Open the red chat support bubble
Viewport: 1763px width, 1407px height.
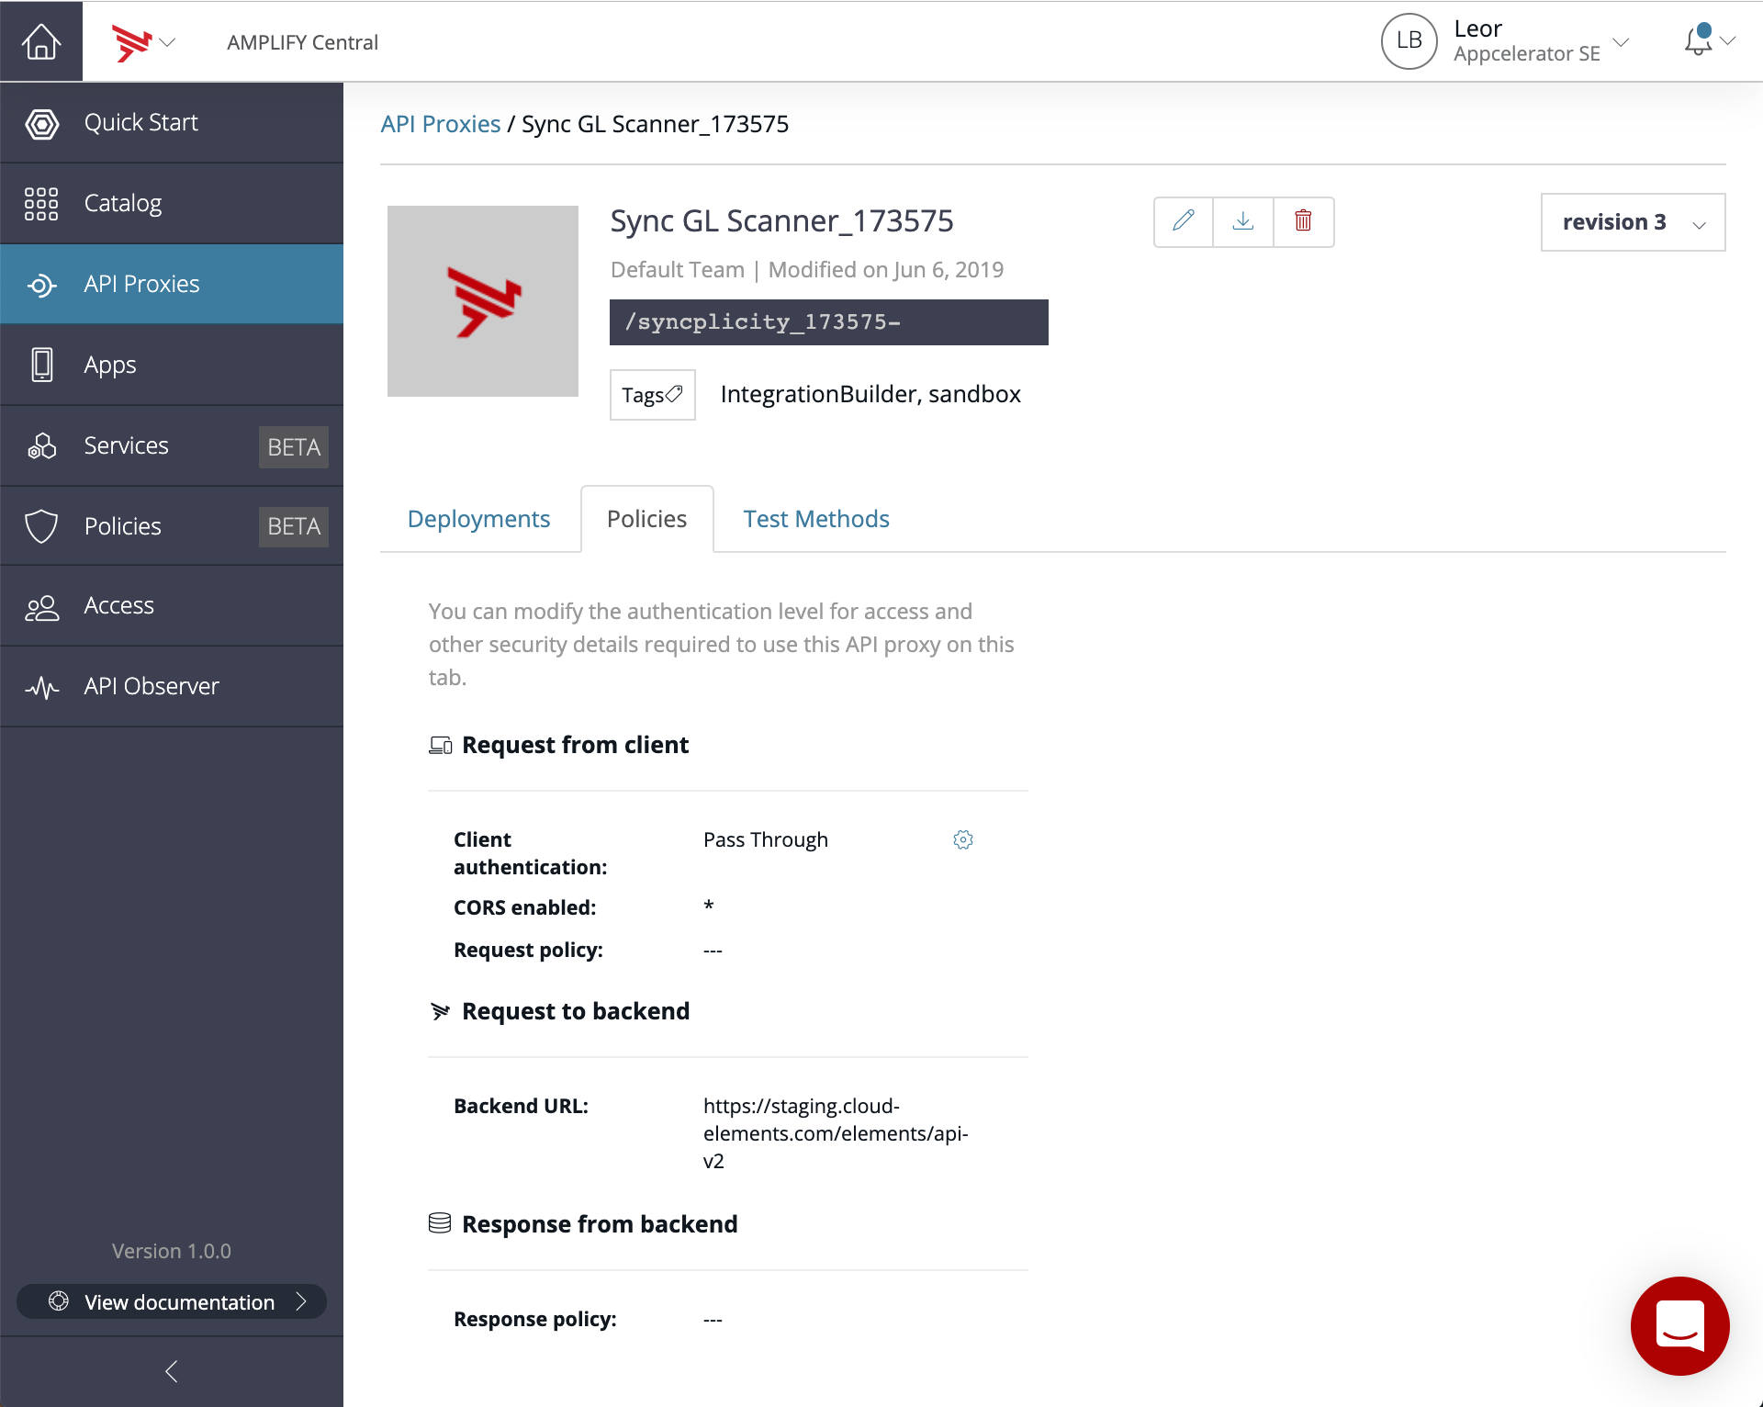(1679, 1325)
